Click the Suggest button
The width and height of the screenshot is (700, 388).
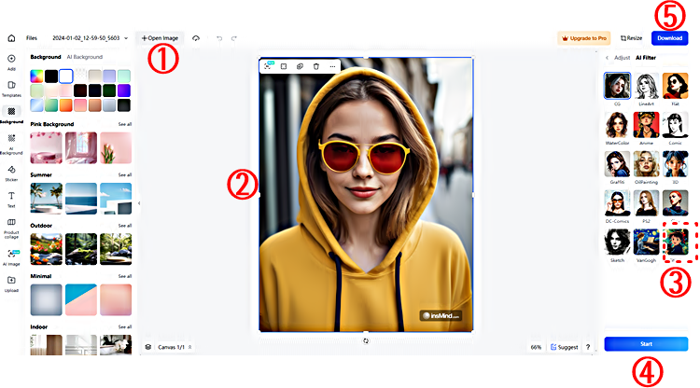[565, 347]
